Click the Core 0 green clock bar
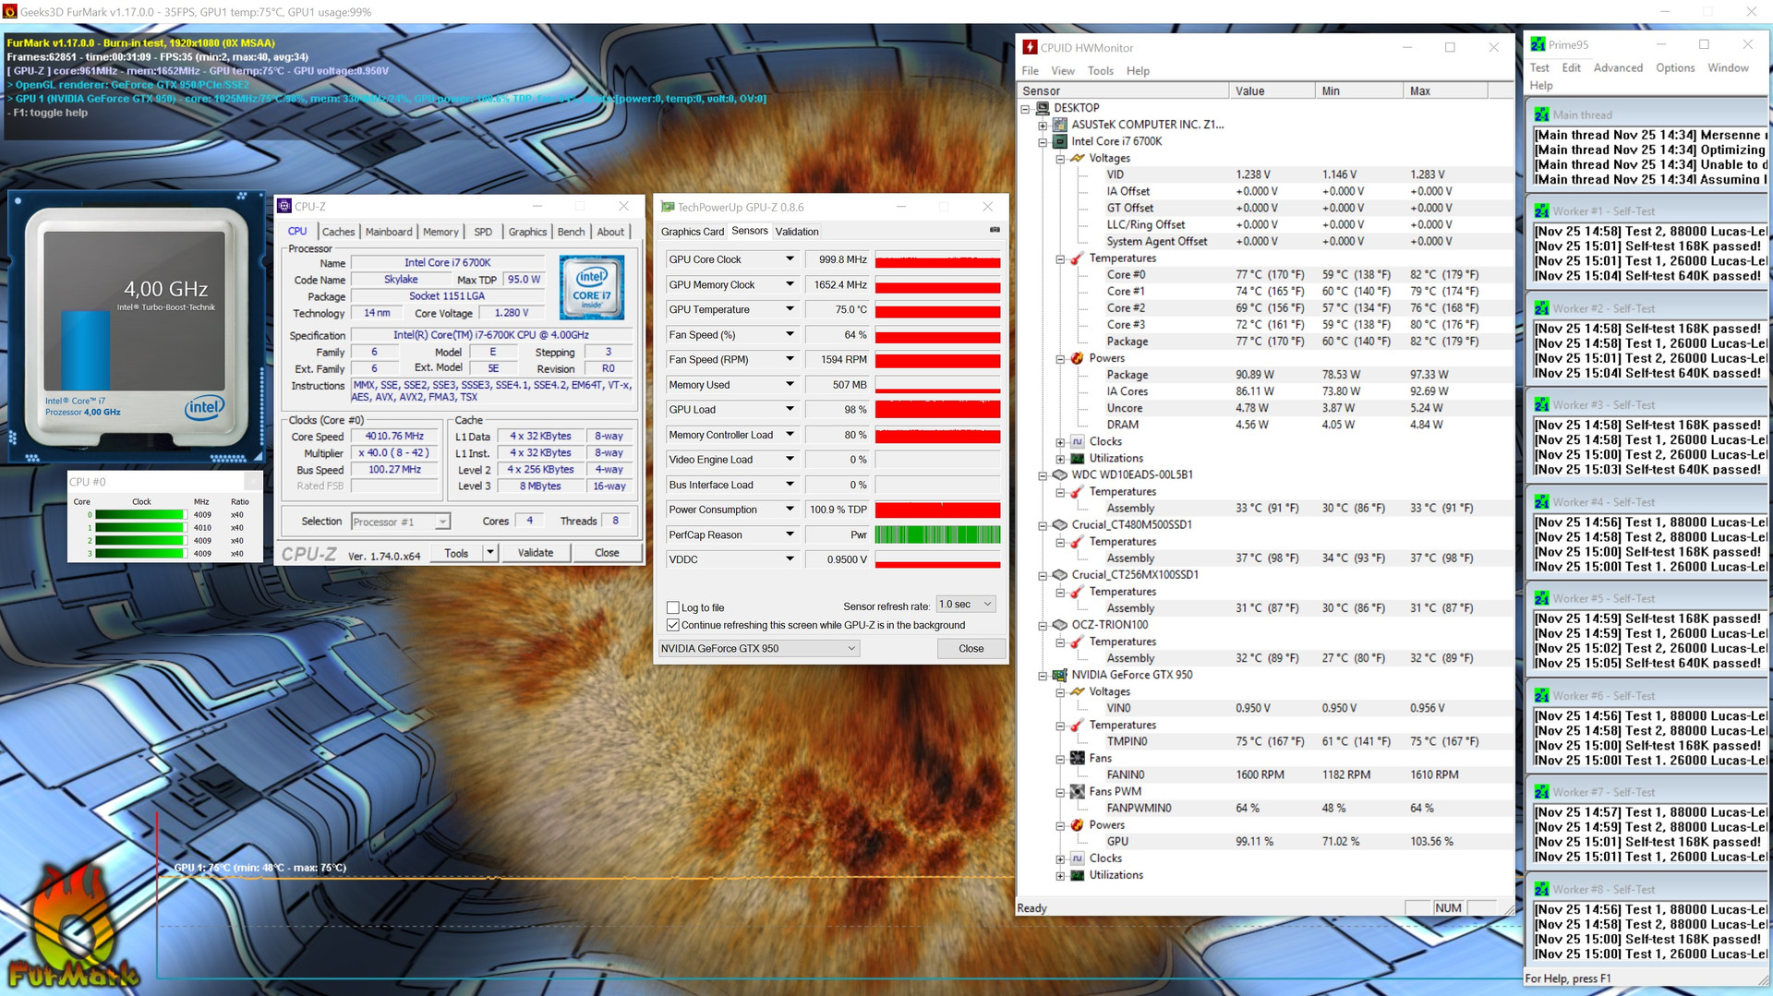The image size is (1773, 996). 139,515
